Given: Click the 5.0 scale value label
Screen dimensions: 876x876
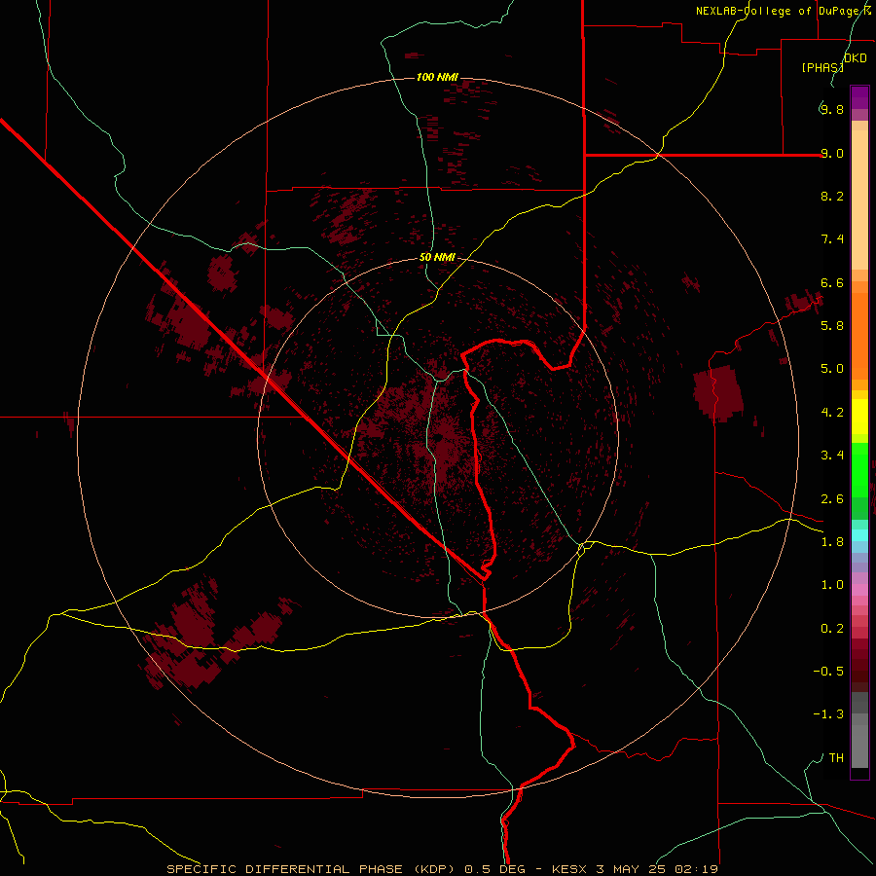Looking at the screenshot, I should tap(832, 369).
